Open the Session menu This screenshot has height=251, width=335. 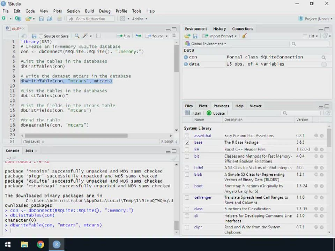(73, 11)
